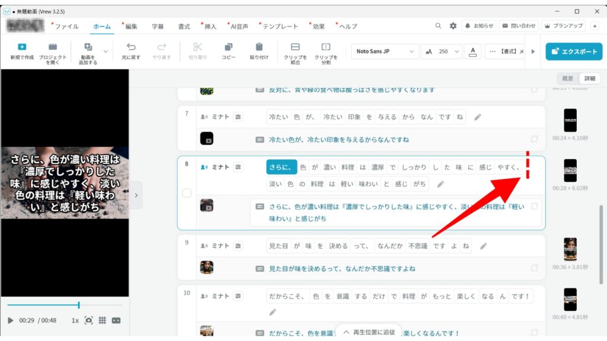
Task: Click the プランアップ upgrade plan button
Action: pyautogui.click(x=563, y=26)
